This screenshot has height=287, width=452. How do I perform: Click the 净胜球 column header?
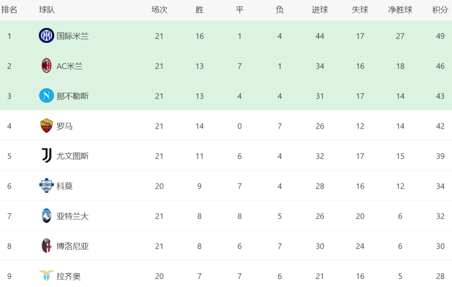[400, 10]
